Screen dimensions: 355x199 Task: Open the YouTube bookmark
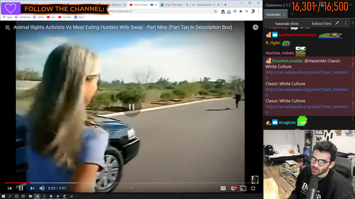point(64,17)
